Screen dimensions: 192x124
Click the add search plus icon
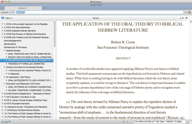pos(186,12)
